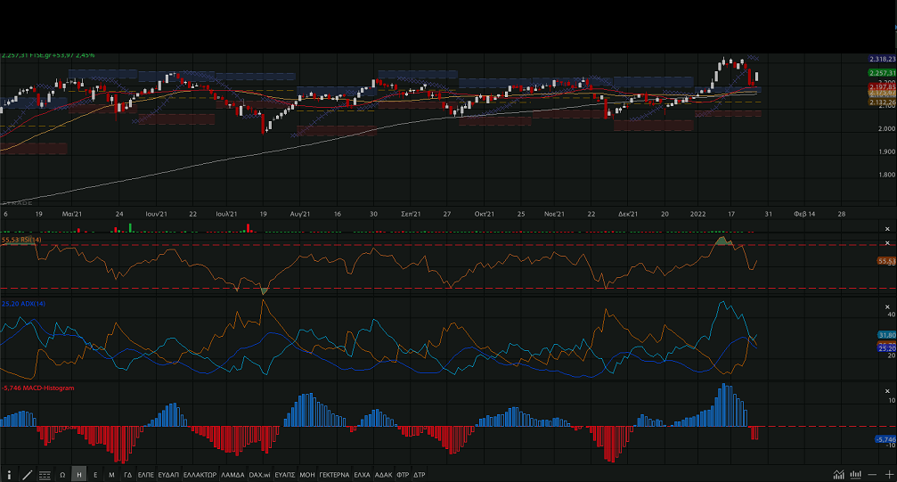
Task: Switch to the M monthly timeframe
Action: 111,475
